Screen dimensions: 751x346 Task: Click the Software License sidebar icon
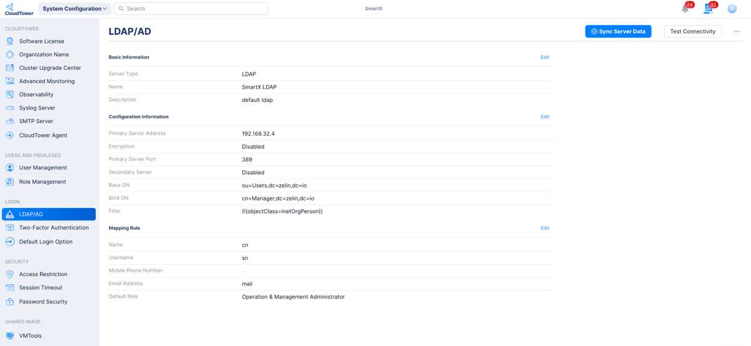[x=10, y=41]
